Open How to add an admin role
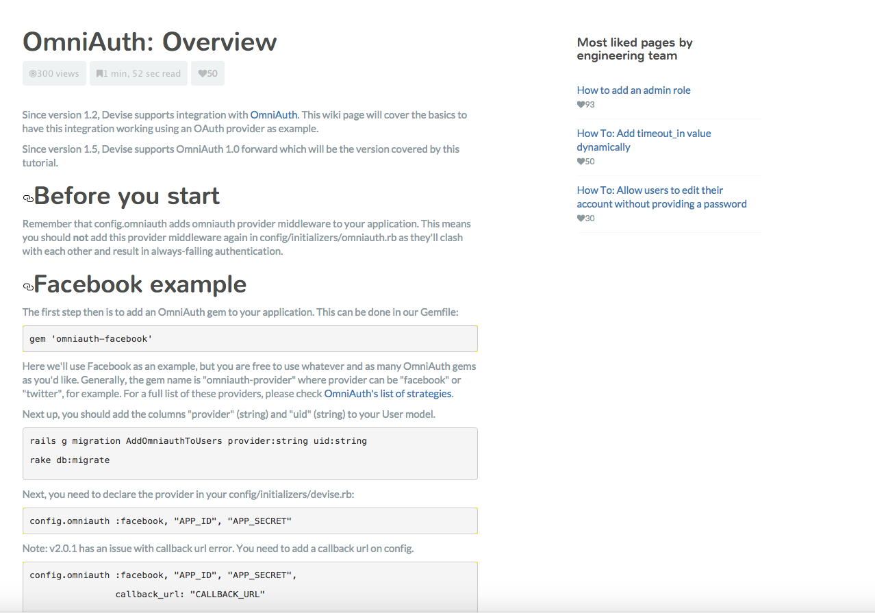Screen dimensions: 875x613 [633, 90]
